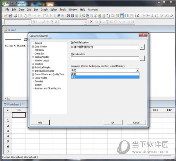Select the rectangle drawing tool icon

pos(112,22)
